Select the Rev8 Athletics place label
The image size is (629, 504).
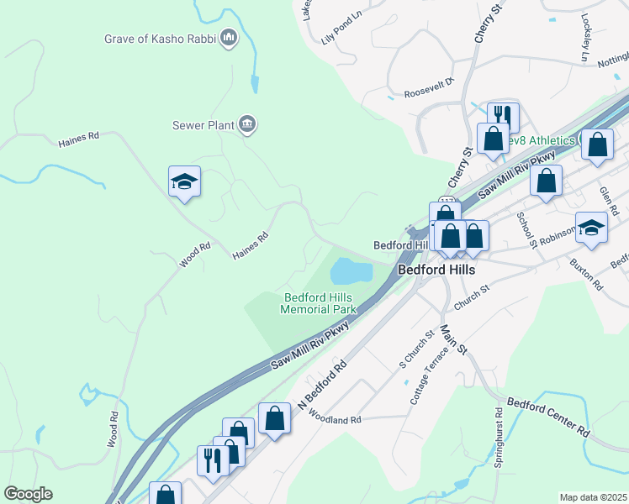click(x=542, y=140)
